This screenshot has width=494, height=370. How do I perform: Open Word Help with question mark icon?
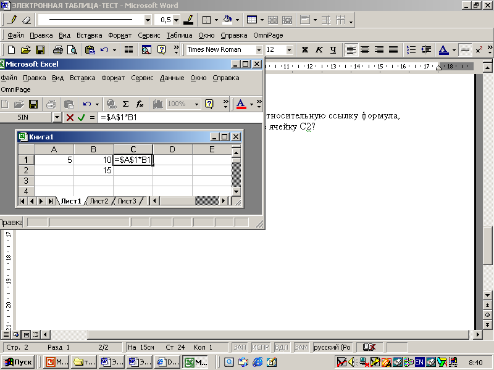click(x=161, y=50)
